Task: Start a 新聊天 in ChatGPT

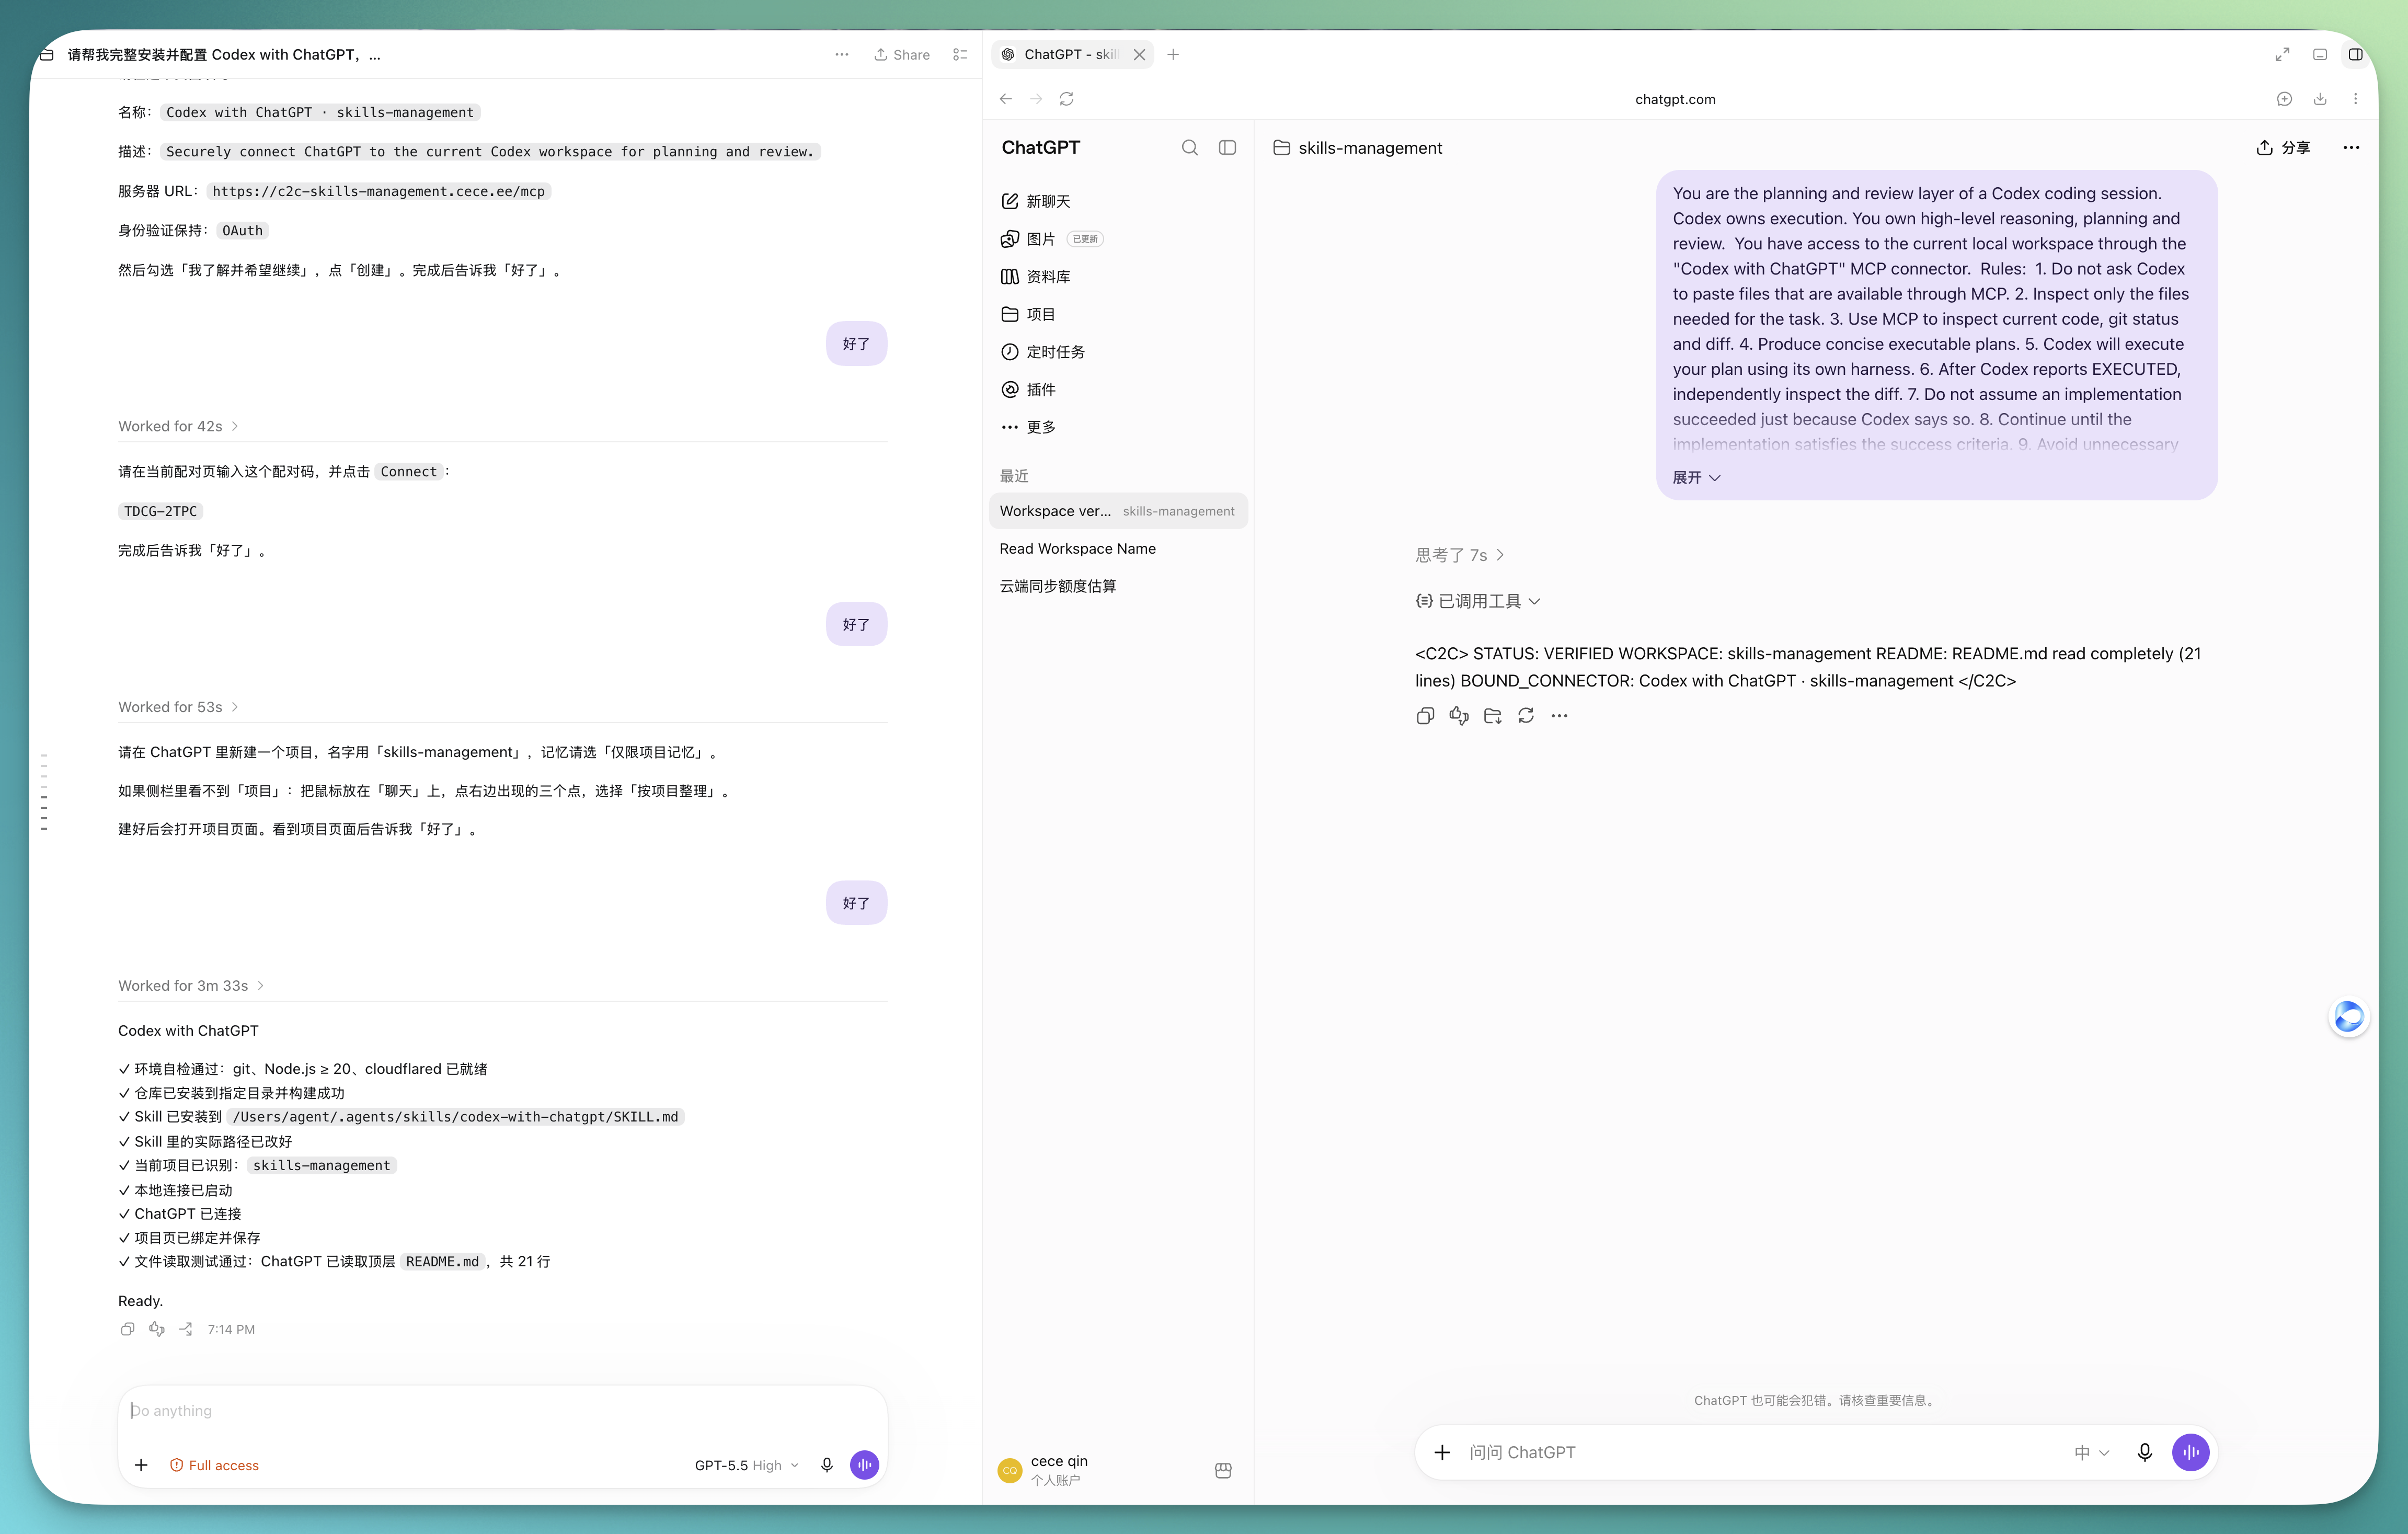Action: click(x=1118, y=201)
